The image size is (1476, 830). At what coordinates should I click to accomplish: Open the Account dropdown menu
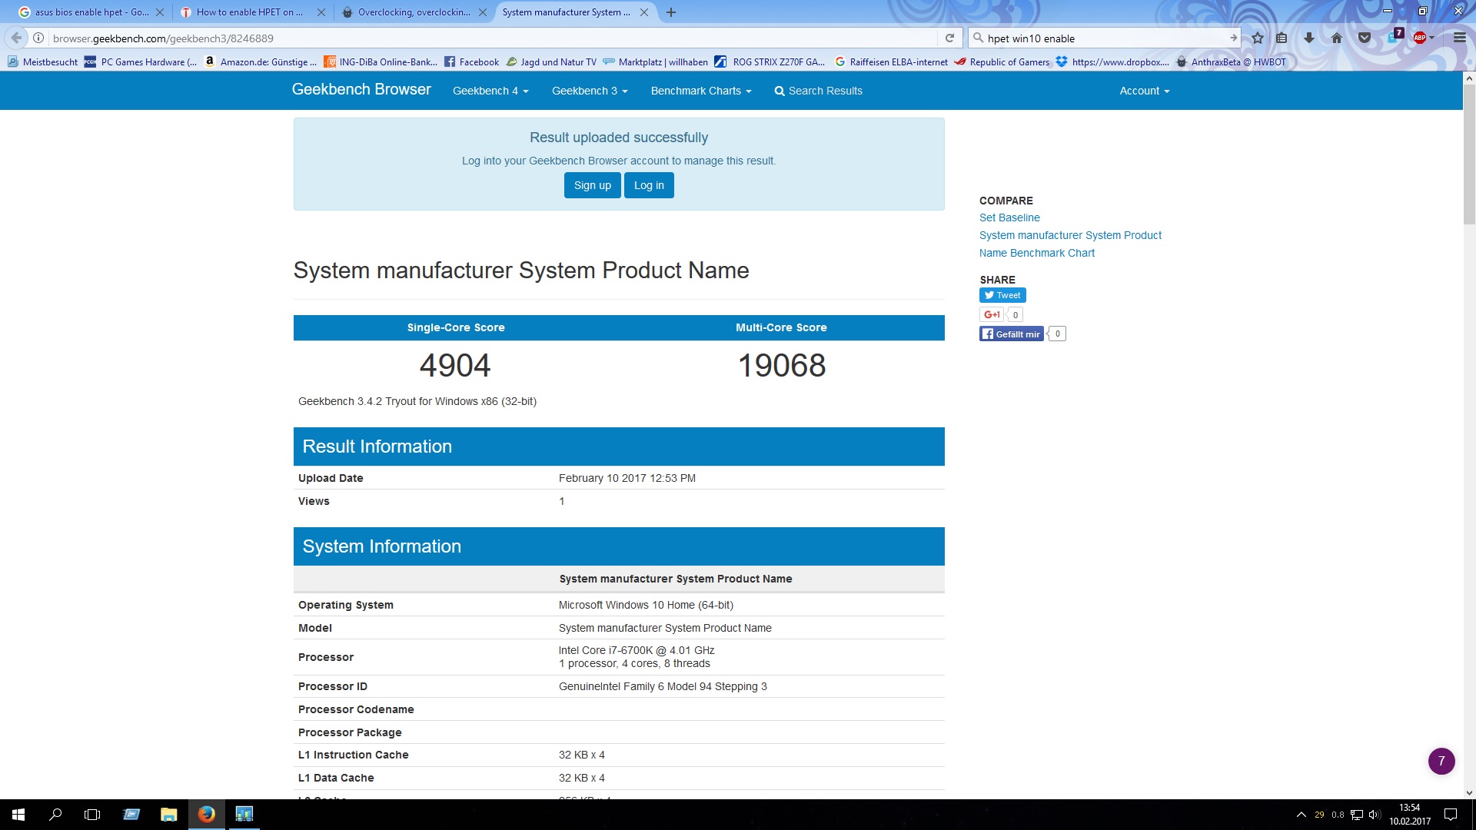click(x=1144, y=91)
